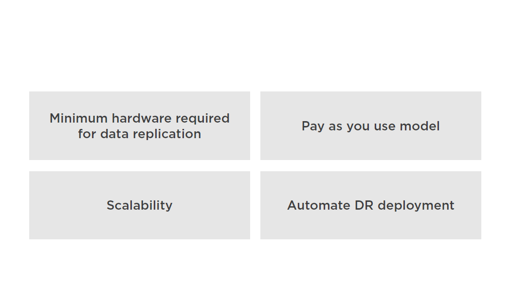Click the word 'as' in Pay tile
This screenshot has height=287, width=511.
(335, 127)
